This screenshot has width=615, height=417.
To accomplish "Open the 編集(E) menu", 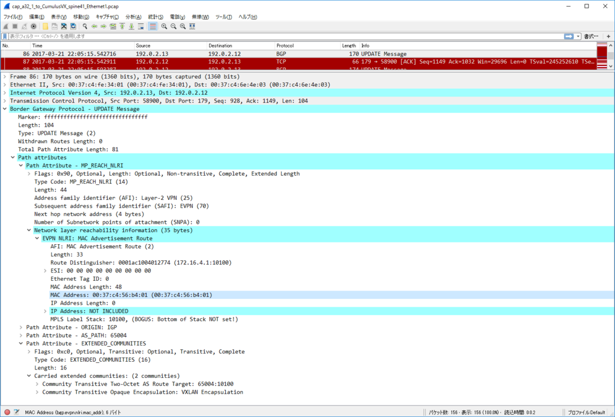I will pyautogui.click(x=37, y=17).
